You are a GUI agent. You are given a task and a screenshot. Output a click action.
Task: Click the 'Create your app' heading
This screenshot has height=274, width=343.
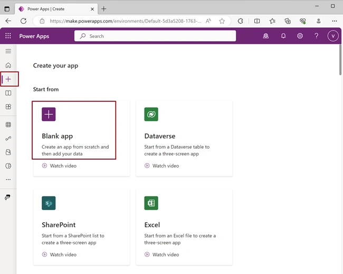pos(55,65)
